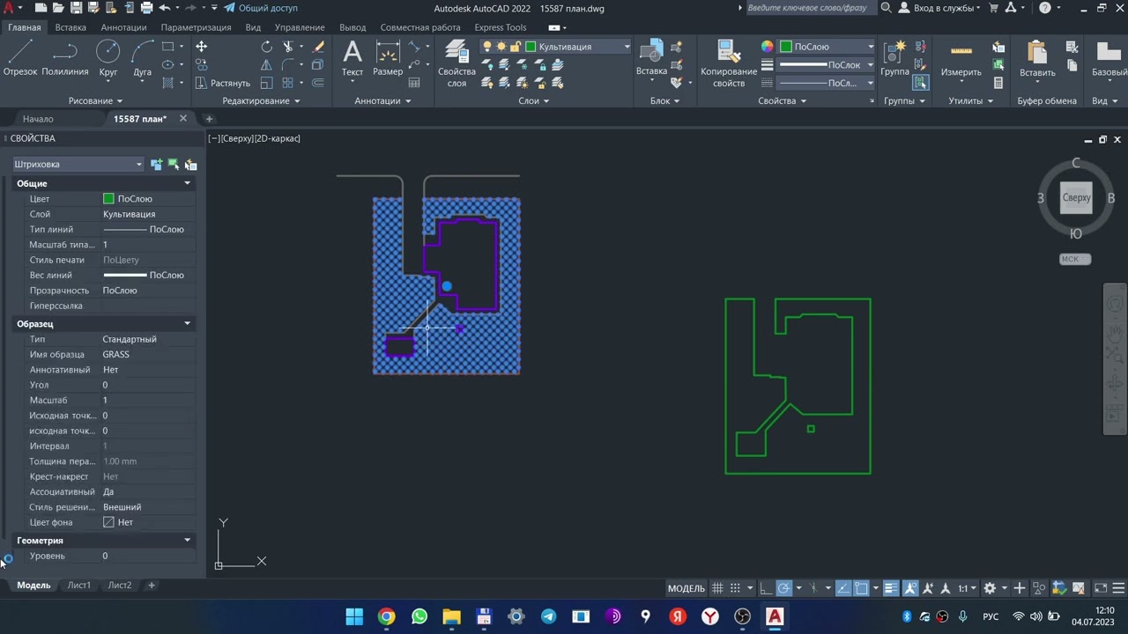Toggle object snap in status bar
This screenshot has width=1128, height=634.
(861, 588)
